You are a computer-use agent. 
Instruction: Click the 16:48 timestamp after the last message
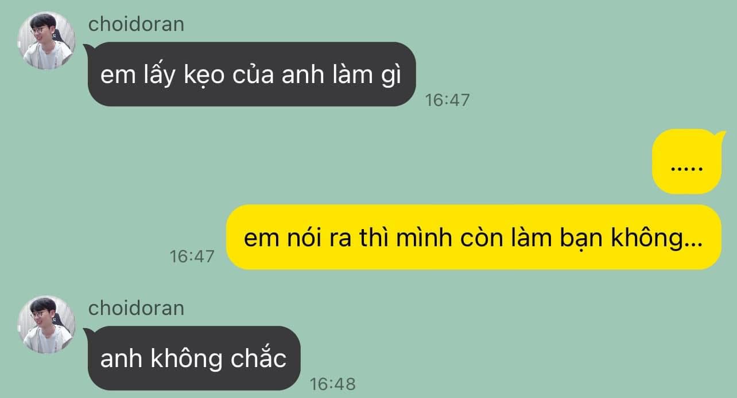click(332, 384)
